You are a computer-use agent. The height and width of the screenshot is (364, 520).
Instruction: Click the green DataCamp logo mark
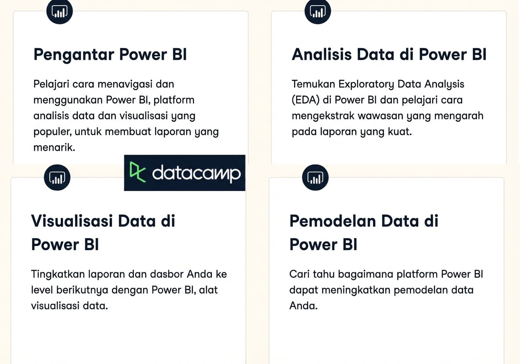(x=138, y=172)
